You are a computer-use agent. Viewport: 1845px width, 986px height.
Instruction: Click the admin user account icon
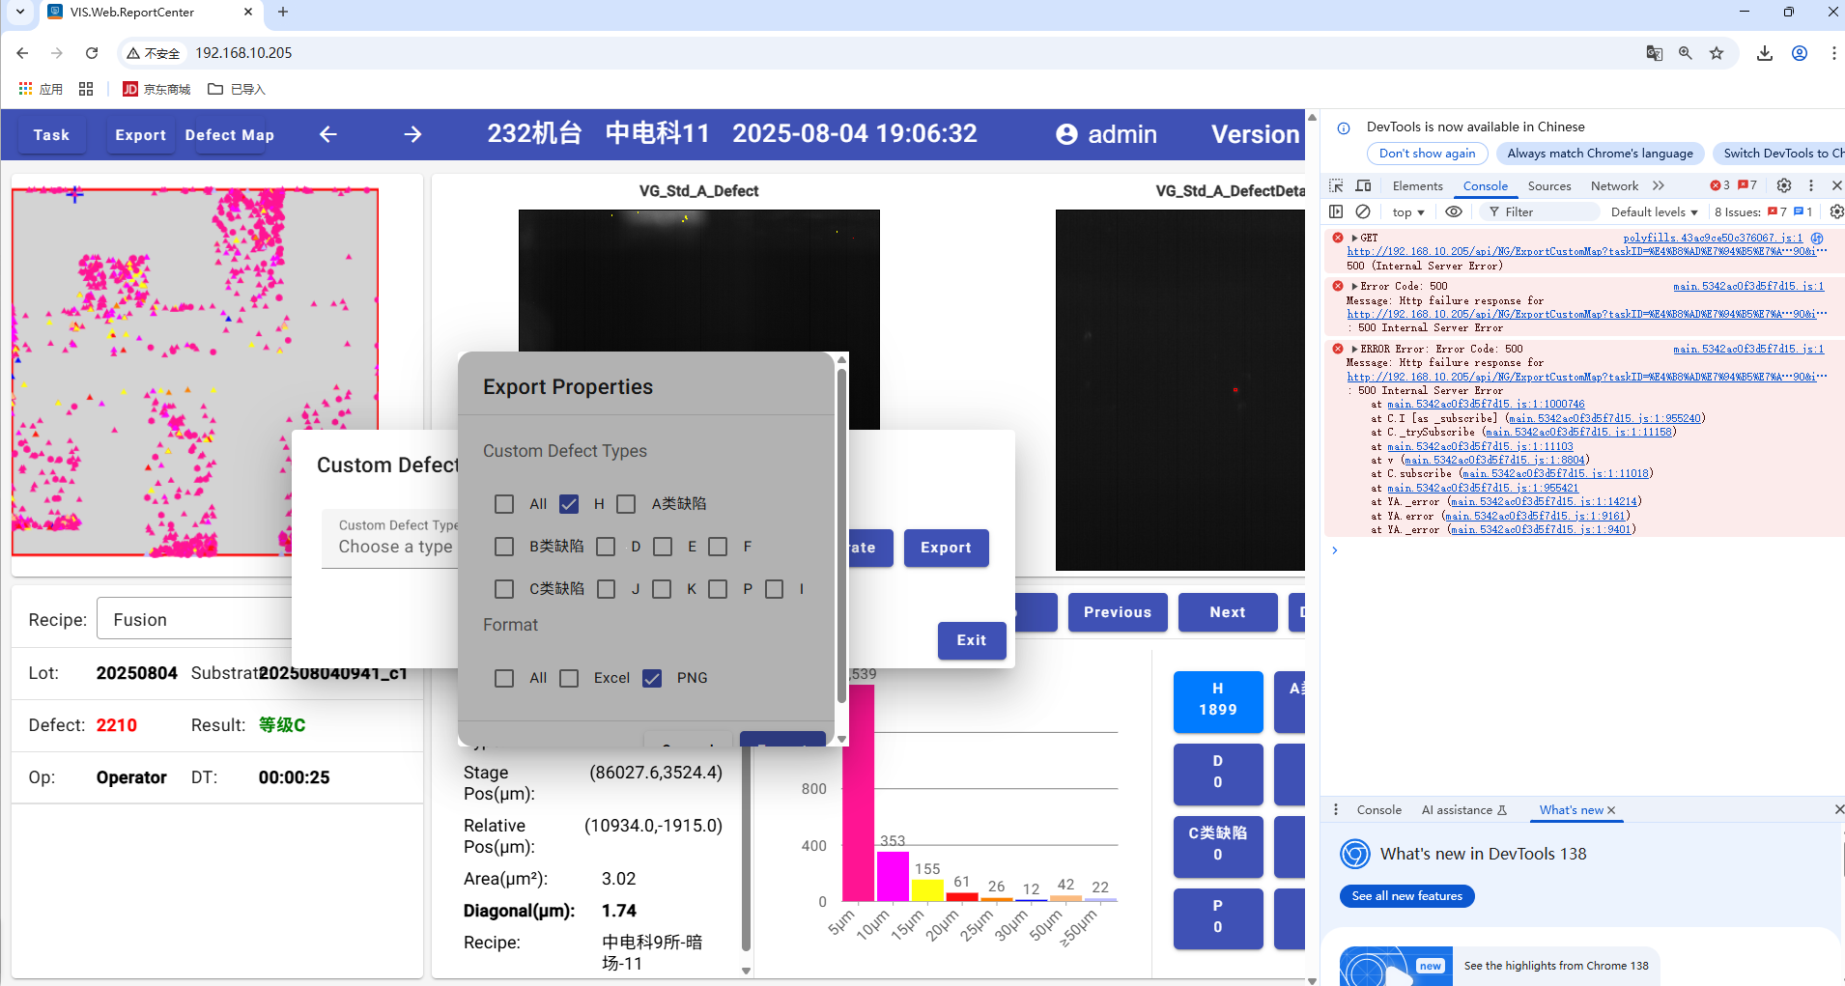point(1066,134)
